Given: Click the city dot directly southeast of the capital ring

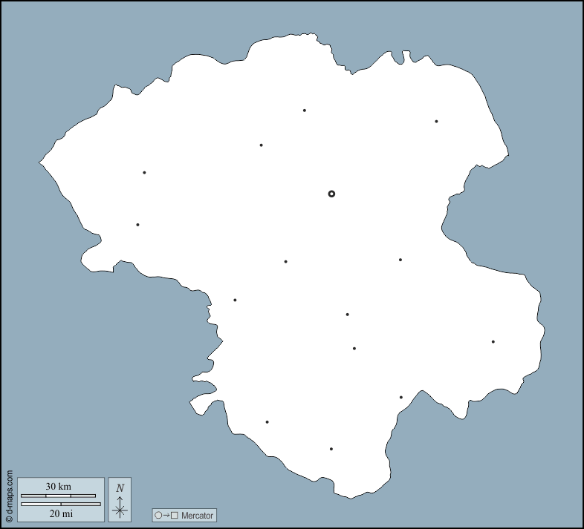Looking at the screenshot, I should tap(400, 260).
